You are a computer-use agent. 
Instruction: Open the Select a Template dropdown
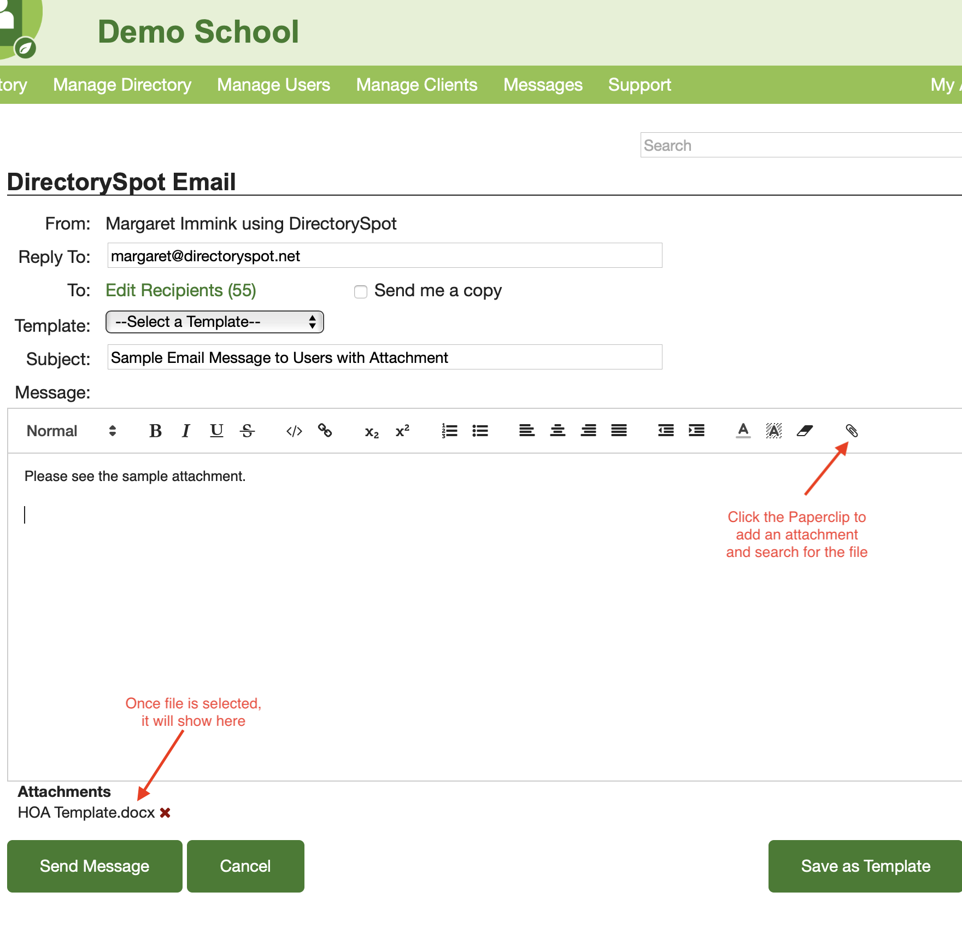coord(214,322)
